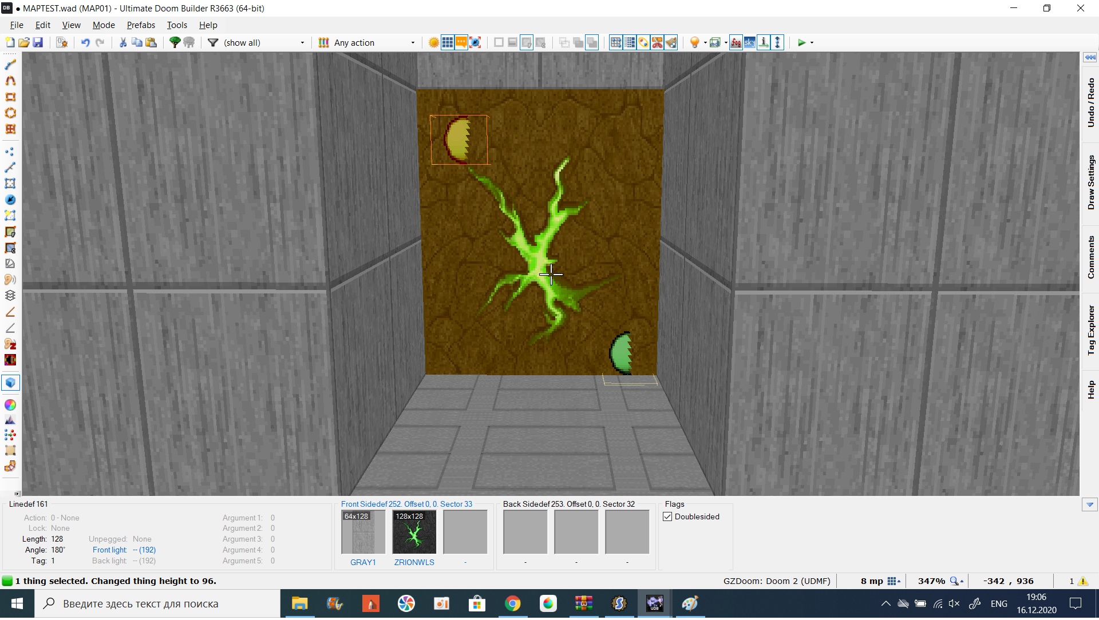Switch to Sectors mode
The width and height of the screenshot is (1099, 620).
click(10, 184)
